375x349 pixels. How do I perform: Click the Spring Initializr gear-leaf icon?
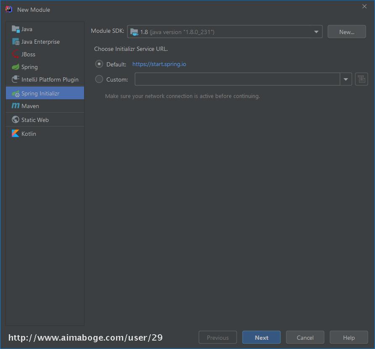coord(16,93)
